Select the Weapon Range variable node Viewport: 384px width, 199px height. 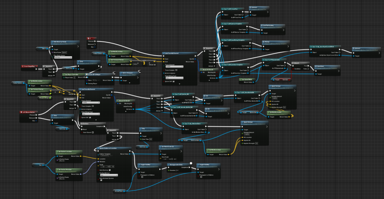click(x=44, y=97)
